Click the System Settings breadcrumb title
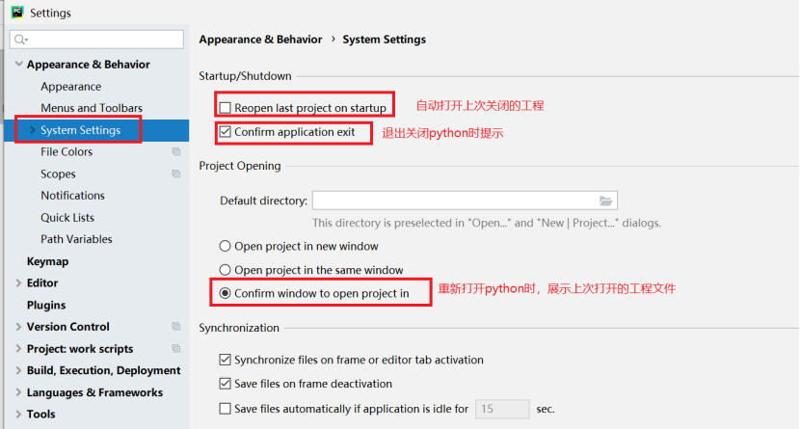Image resolution: width=800 pixels, height=429 pixels. [385, 40]
